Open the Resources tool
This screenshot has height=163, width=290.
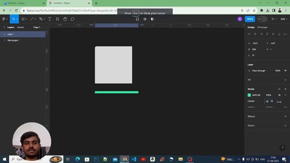(x=58, y=19)
